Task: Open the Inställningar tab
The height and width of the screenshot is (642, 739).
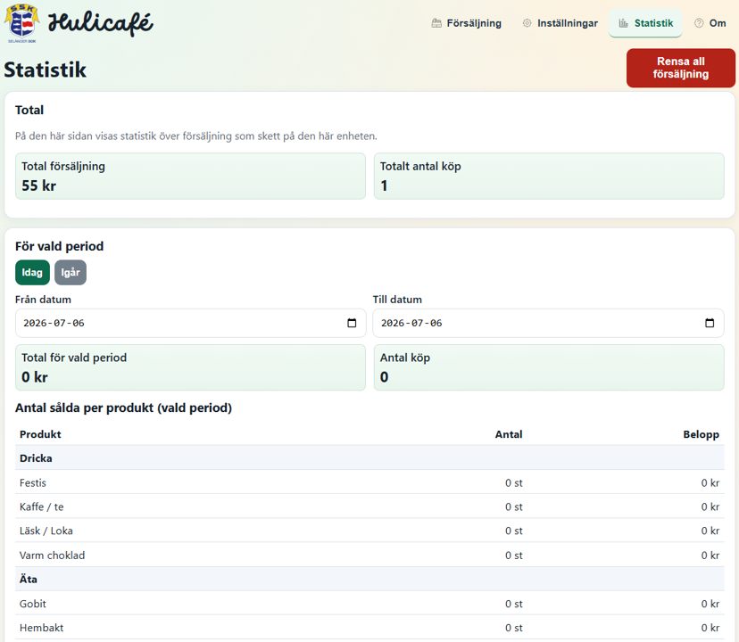Action: click(x=560, y=23)
